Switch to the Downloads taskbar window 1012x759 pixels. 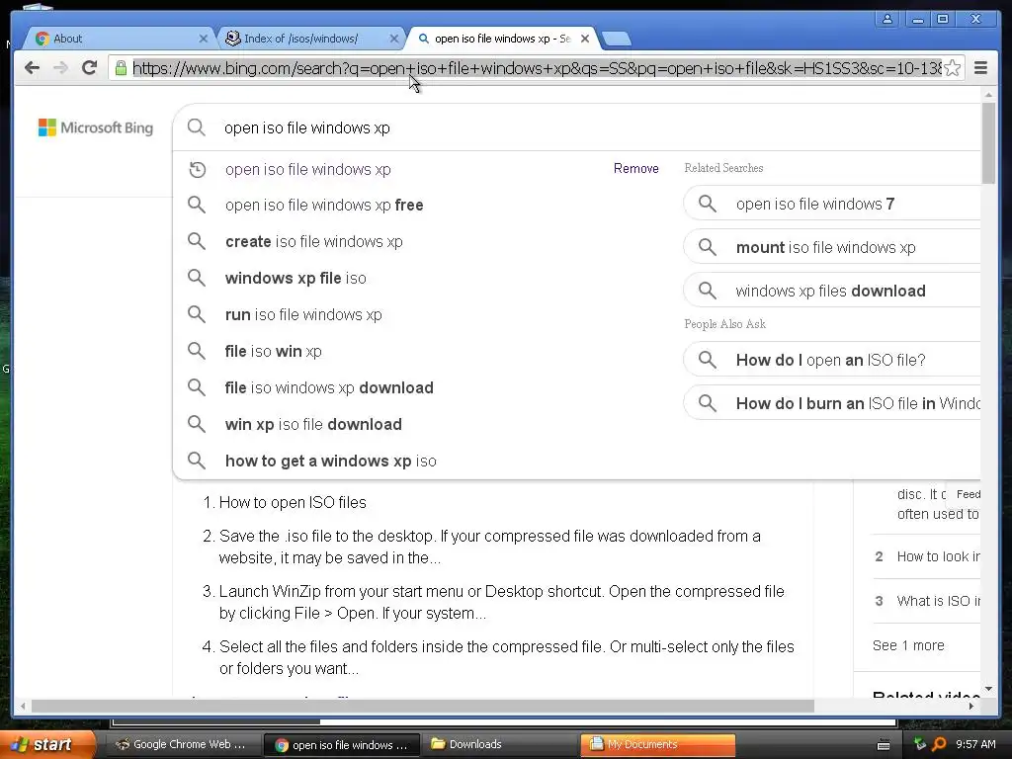pyautogui.click(x=500, y=744)
